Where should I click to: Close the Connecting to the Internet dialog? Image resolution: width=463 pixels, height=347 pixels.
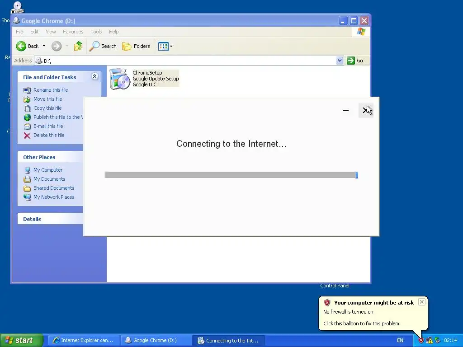(366, 110)
